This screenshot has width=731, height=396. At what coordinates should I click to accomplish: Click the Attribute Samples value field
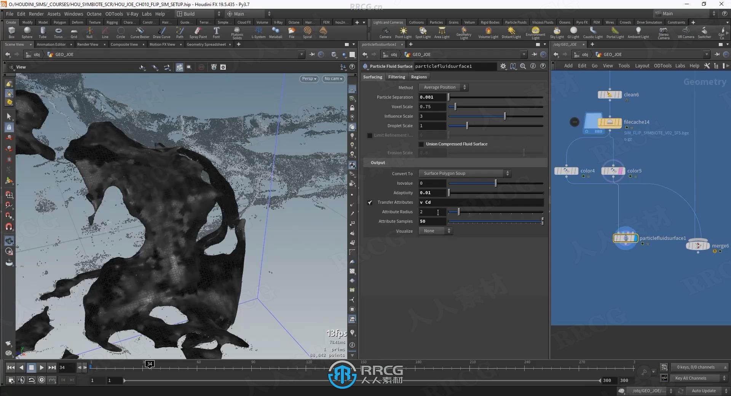(x=432, y=222)
